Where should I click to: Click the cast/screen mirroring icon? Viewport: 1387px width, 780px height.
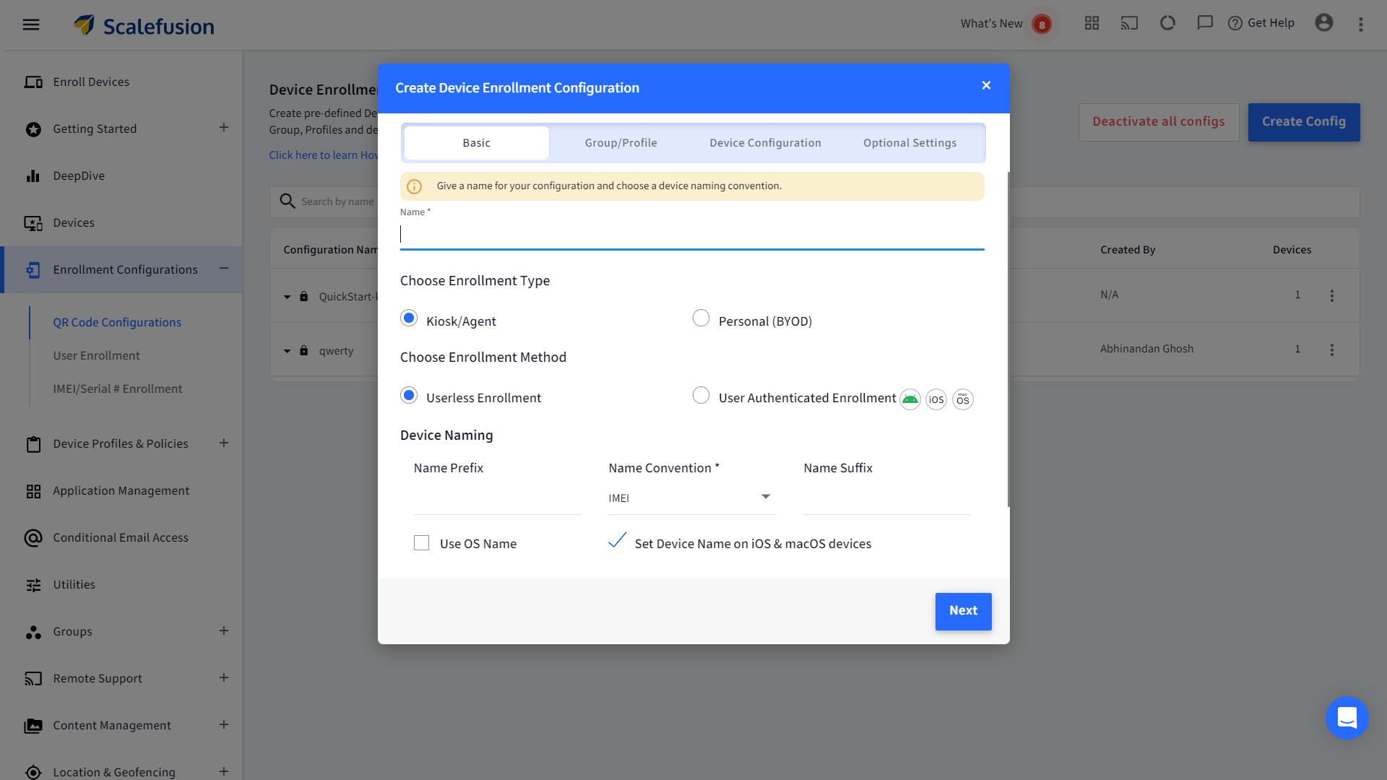pos(1129,22)
